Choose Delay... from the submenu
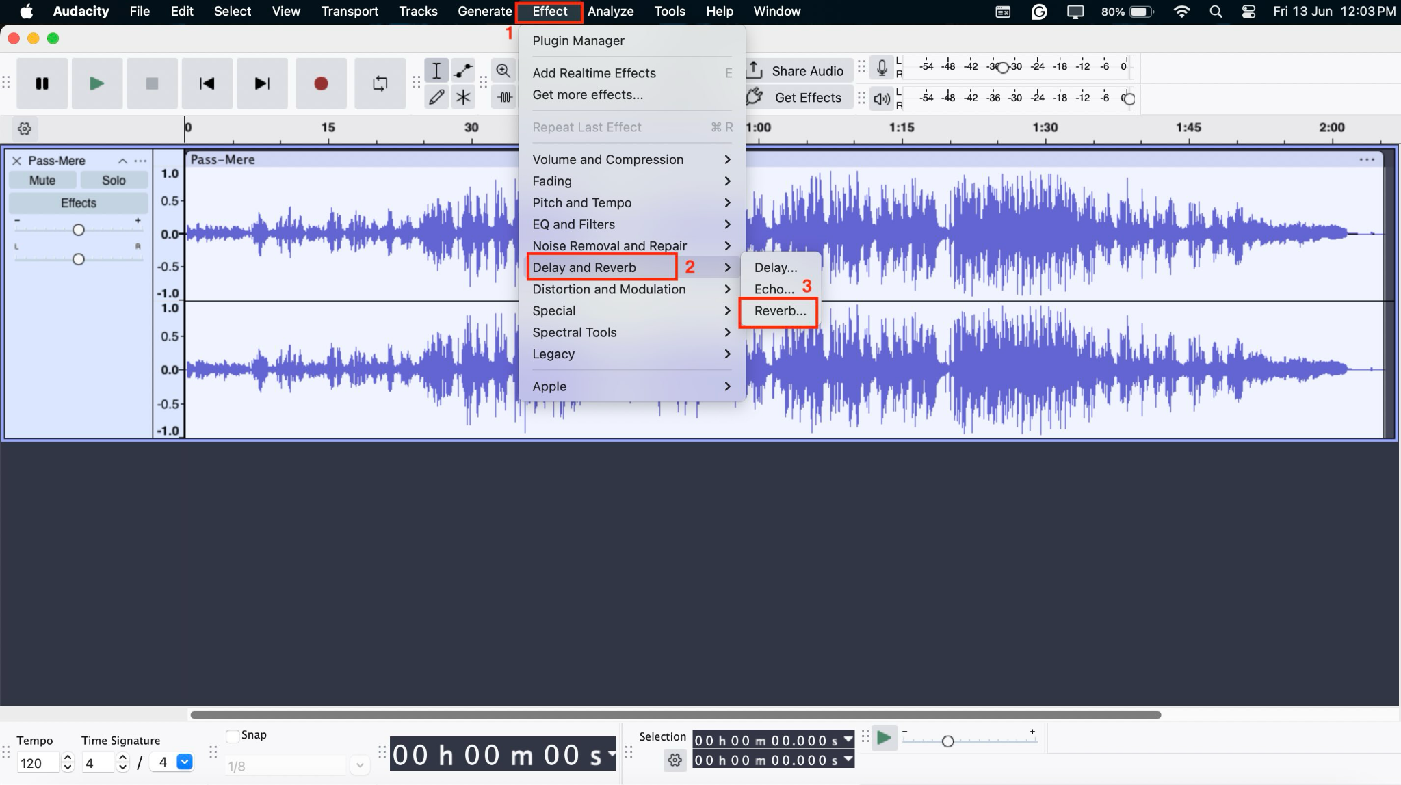Viewport: 1401px width, 785px height. (x=780, y=267)
